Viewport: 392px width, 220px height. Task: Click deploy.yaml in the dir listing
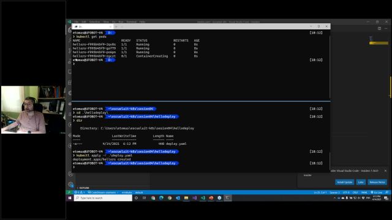(176, 144)
